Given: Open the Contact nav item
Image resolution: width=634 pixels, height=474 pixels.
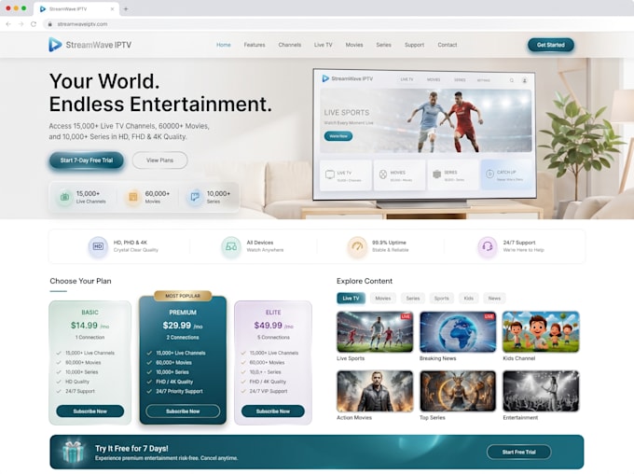Looking at the screenshot, I should tap(448, 45).
